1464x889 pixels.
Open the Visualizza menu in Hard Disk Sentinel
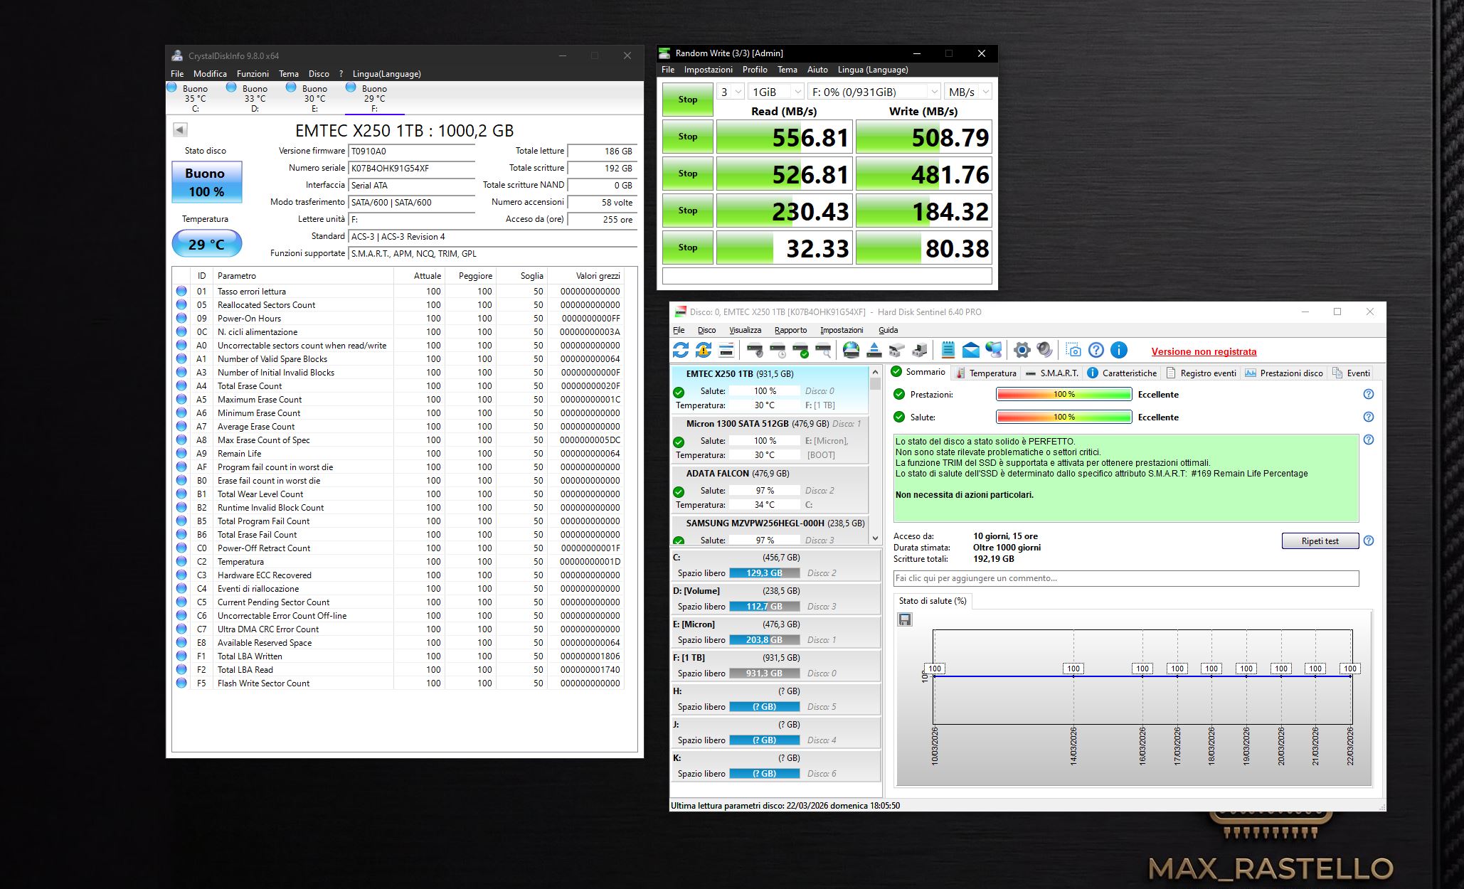pyautogui.click(x=745, y=330)
